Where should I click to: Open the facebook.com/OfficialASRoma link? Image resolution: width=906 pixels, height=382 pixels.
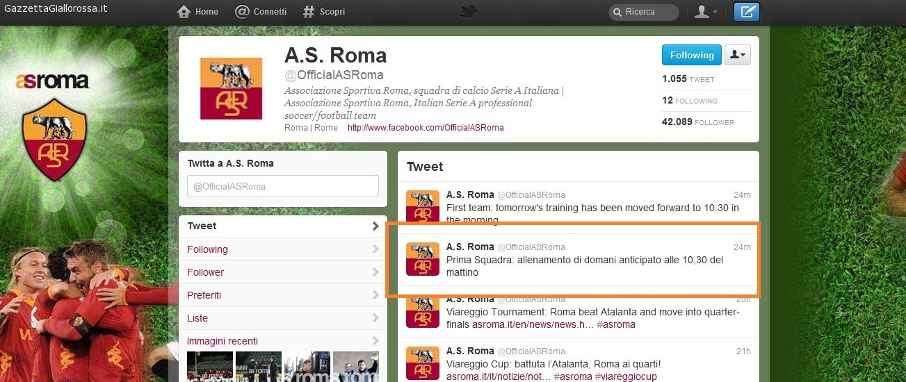coord(426,128)
